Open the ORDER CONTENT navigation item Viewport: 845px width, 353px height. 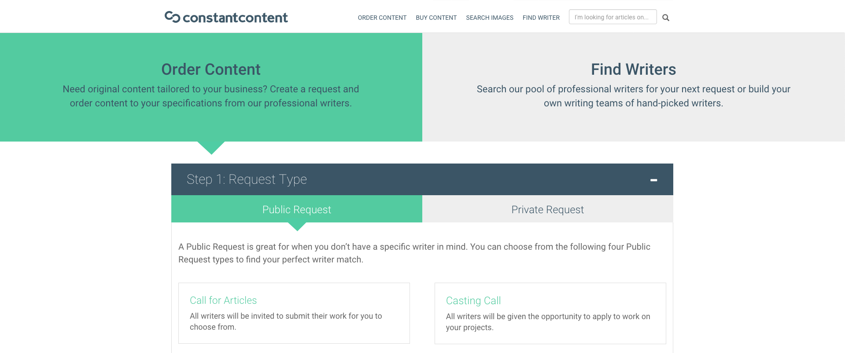[382, 18]
